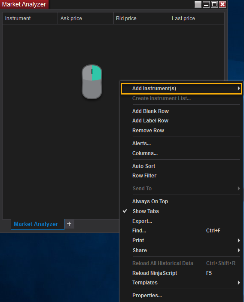Expand the Print submenu
Screen dimensions: 244x302
click(x=181, y=241)
